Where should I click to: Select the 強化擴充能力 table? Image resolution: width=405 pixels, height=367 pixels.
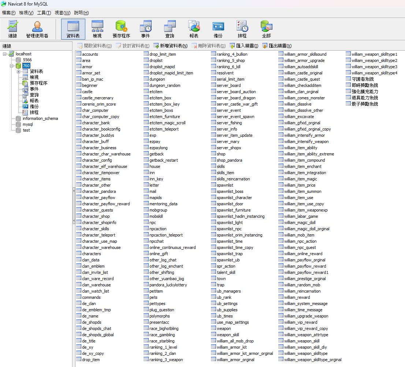tap(365, 92)
